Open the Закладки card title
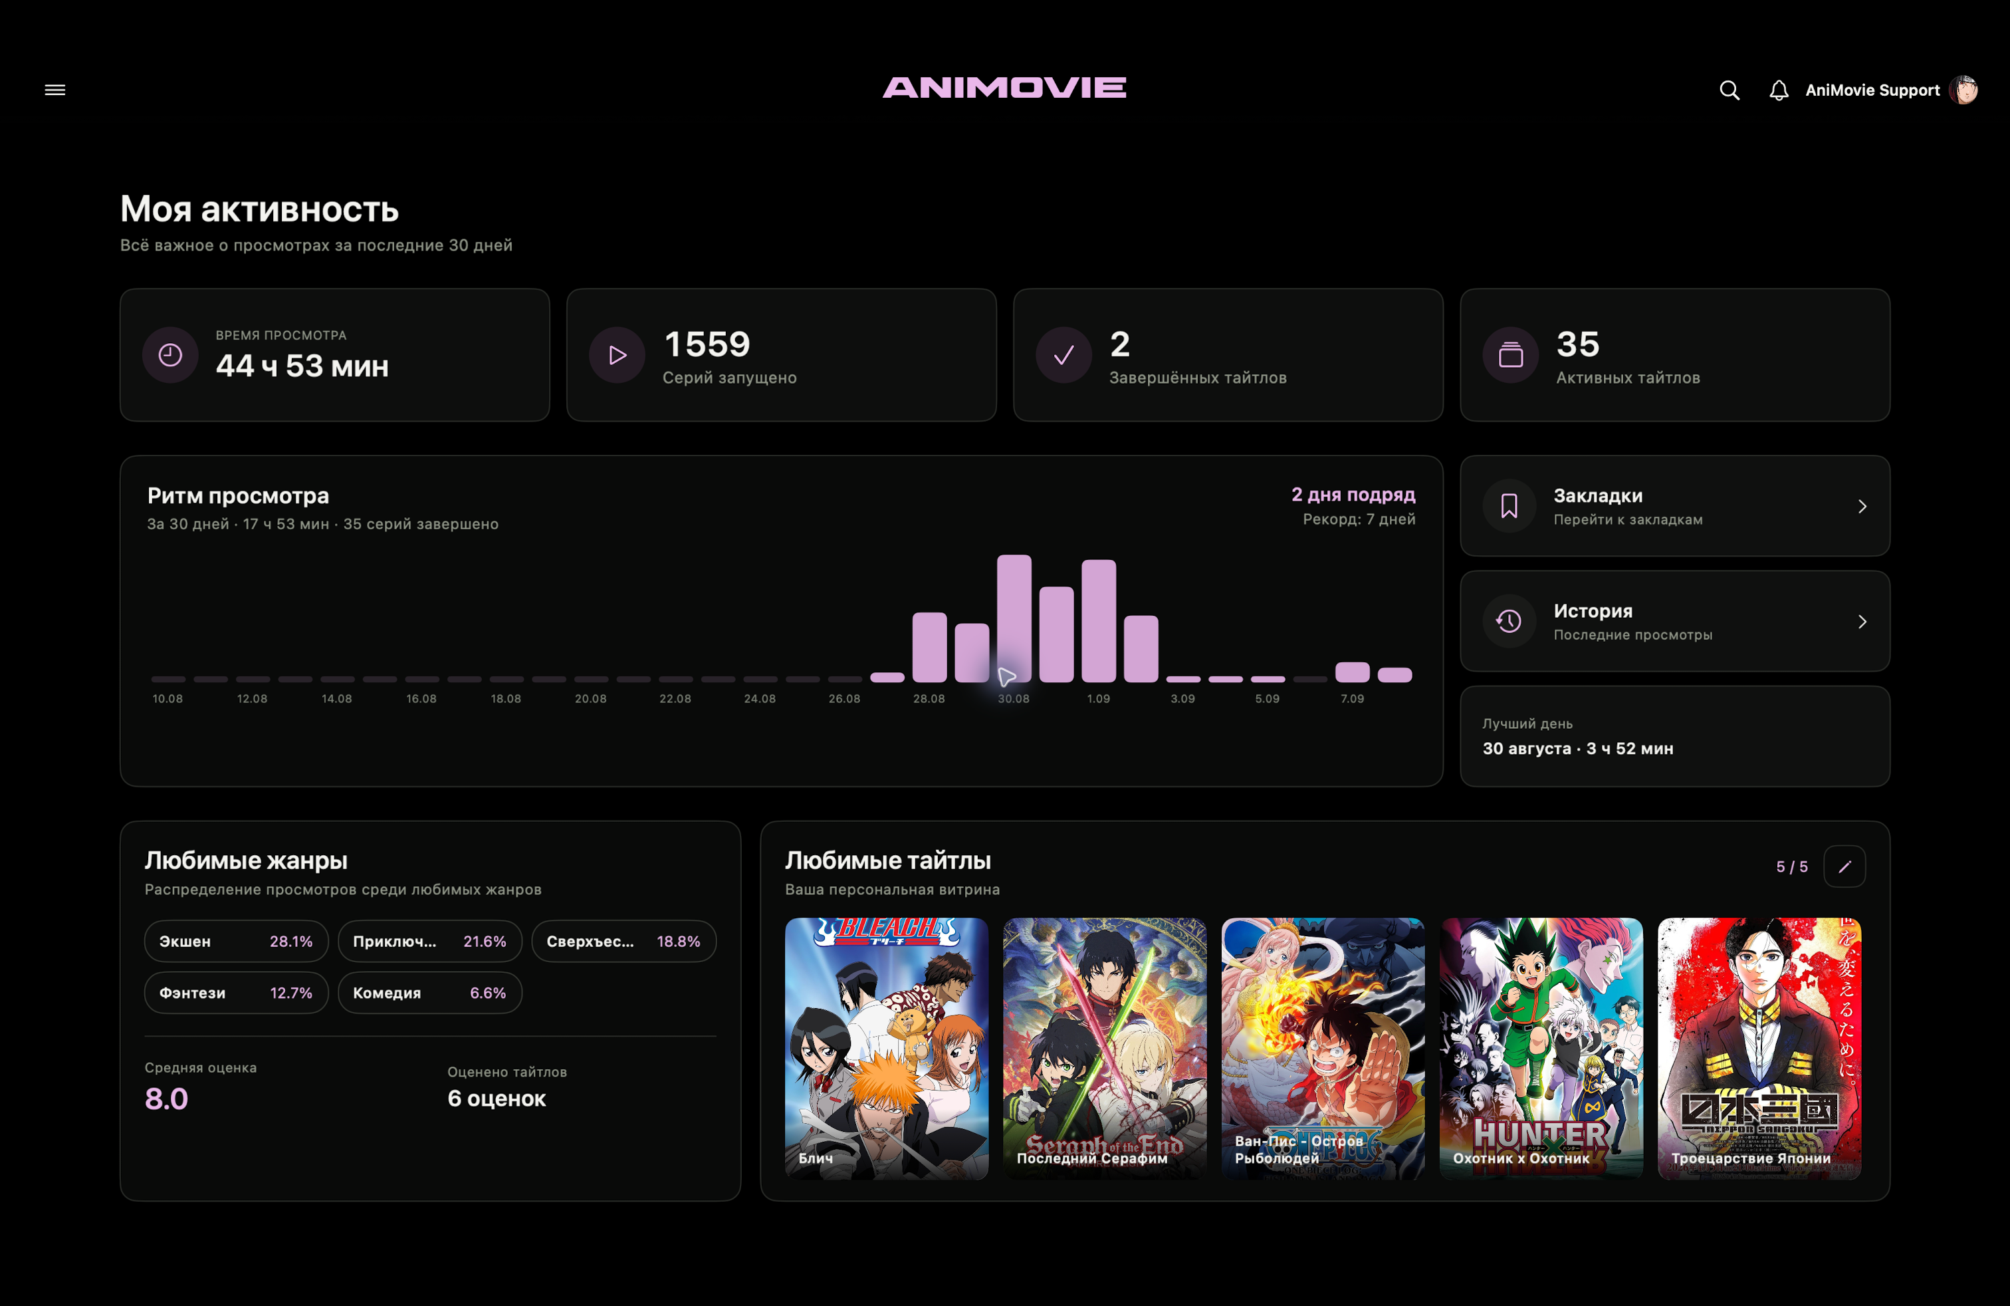This screenshot has height=1306, width=2010. click(x=1598, y=496)
